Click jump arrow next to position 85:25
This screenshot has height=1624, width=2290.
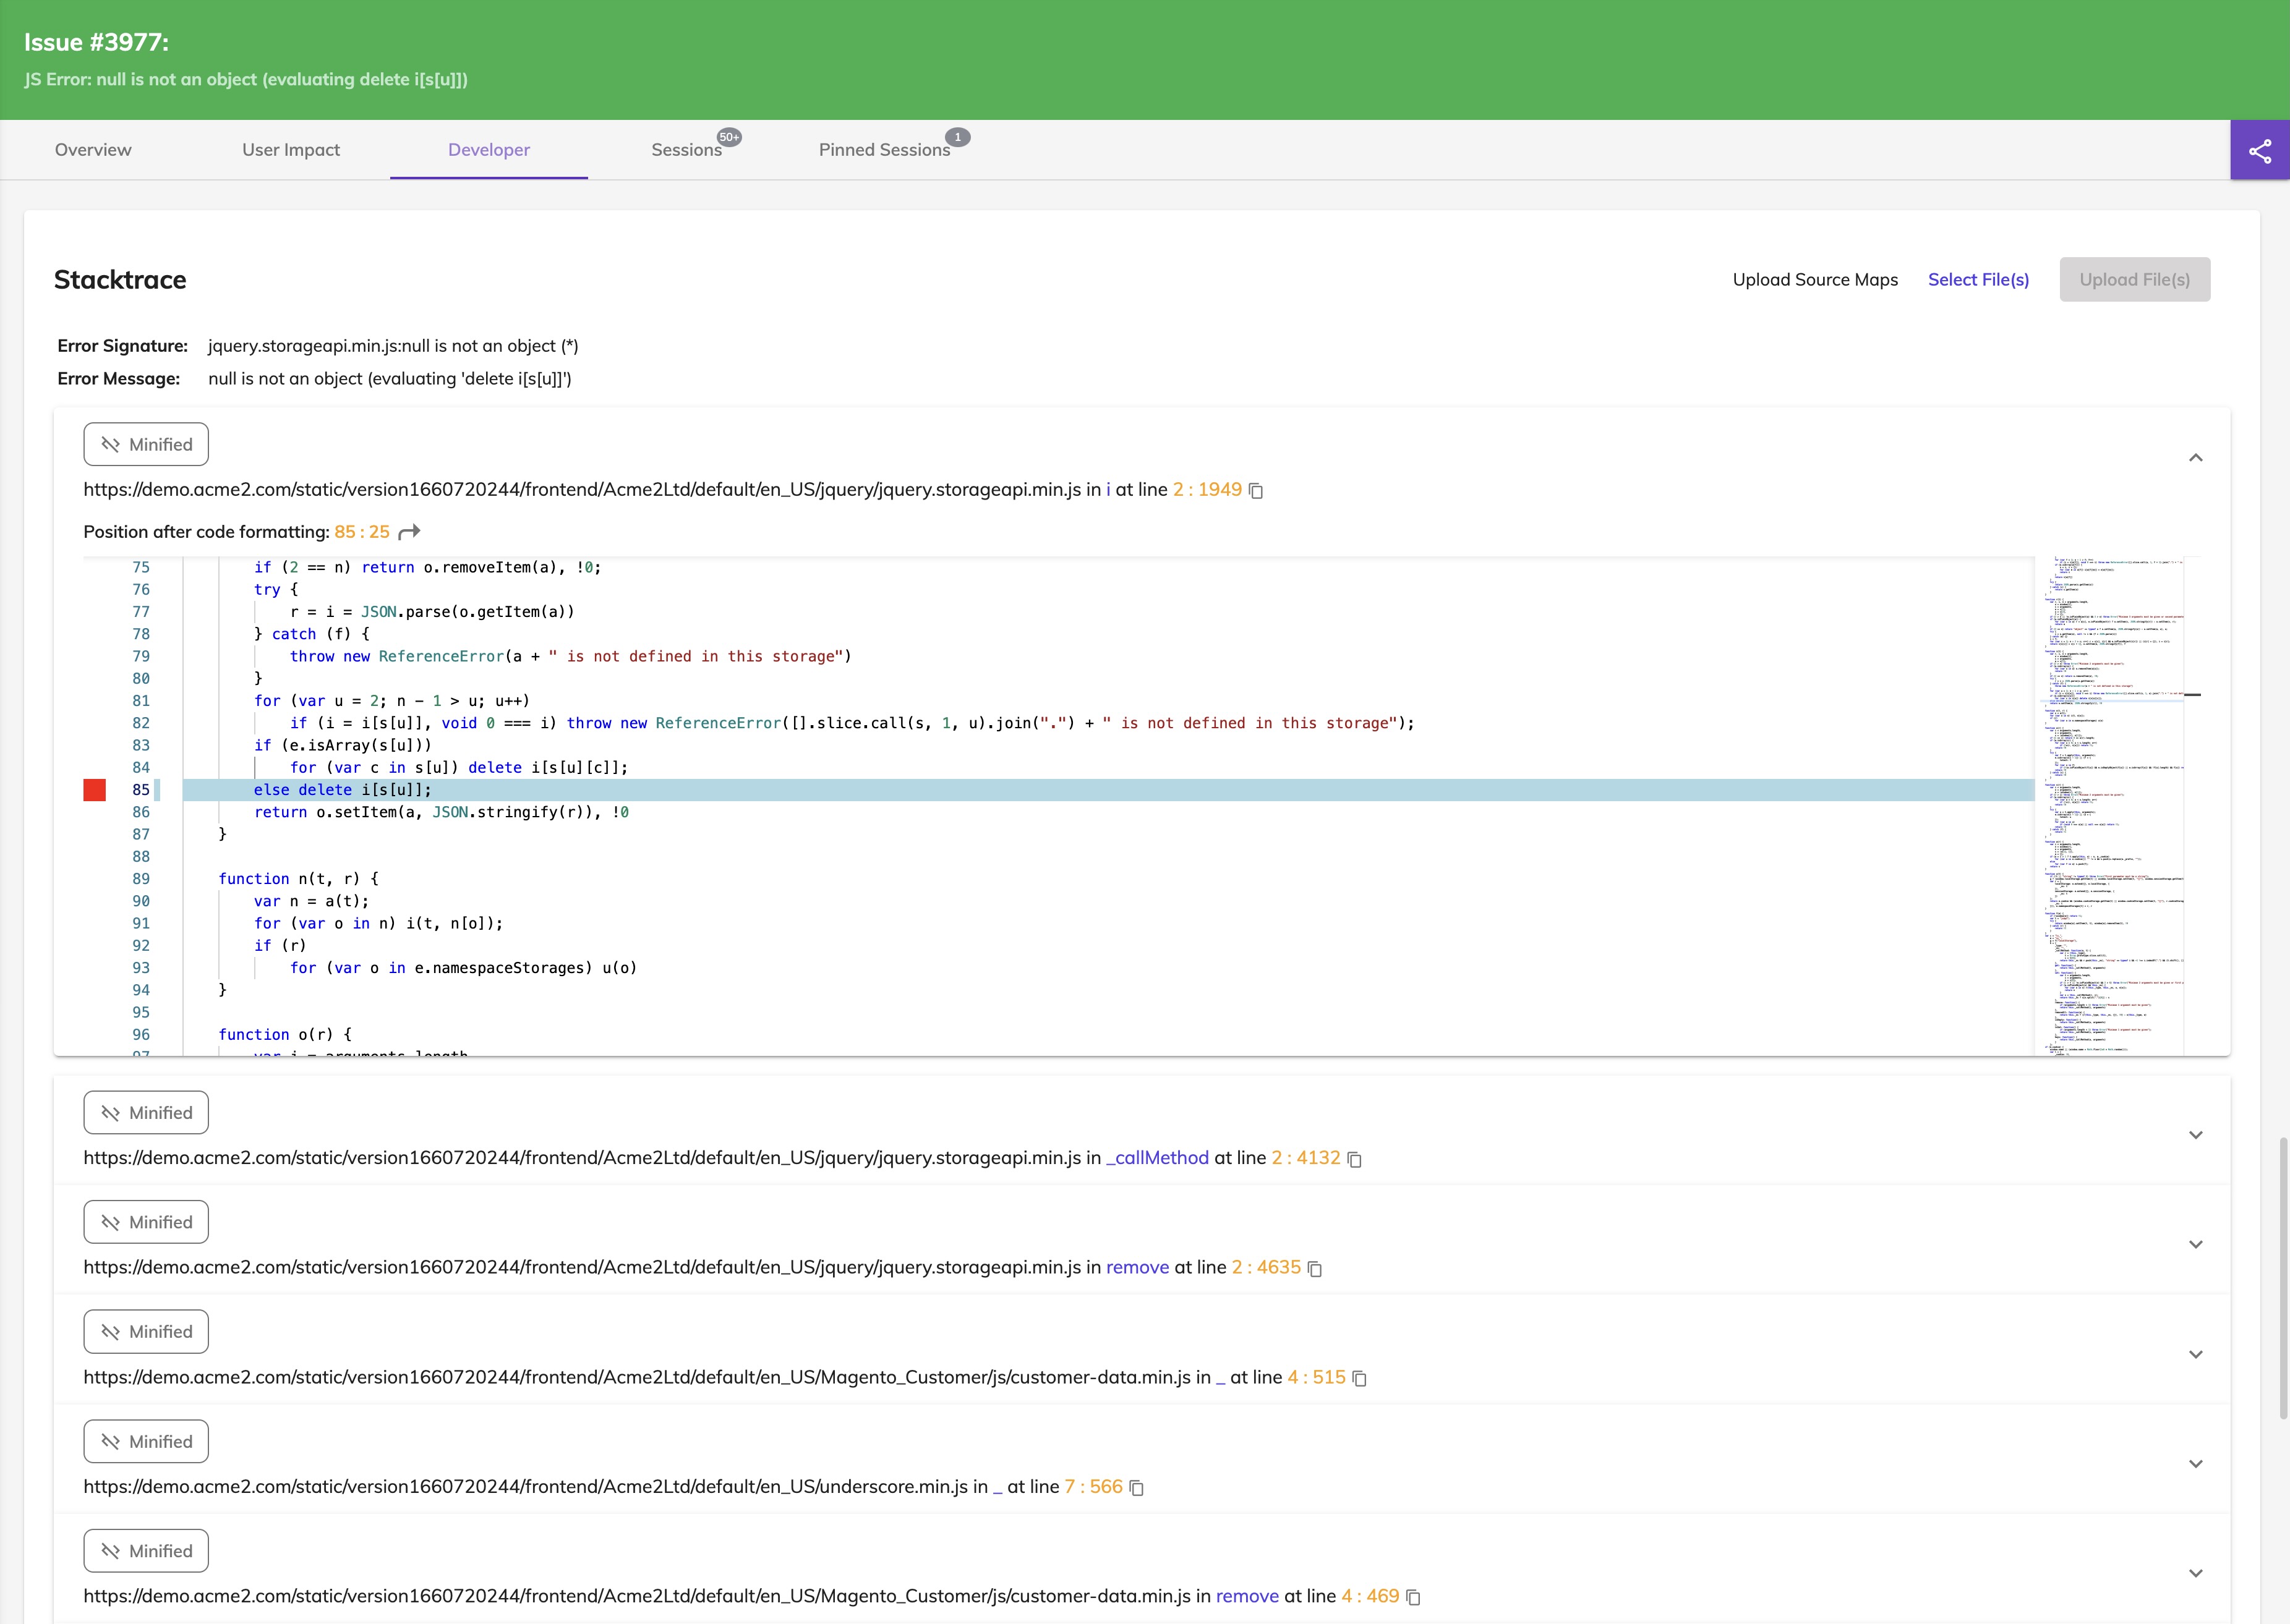(409, 532)
